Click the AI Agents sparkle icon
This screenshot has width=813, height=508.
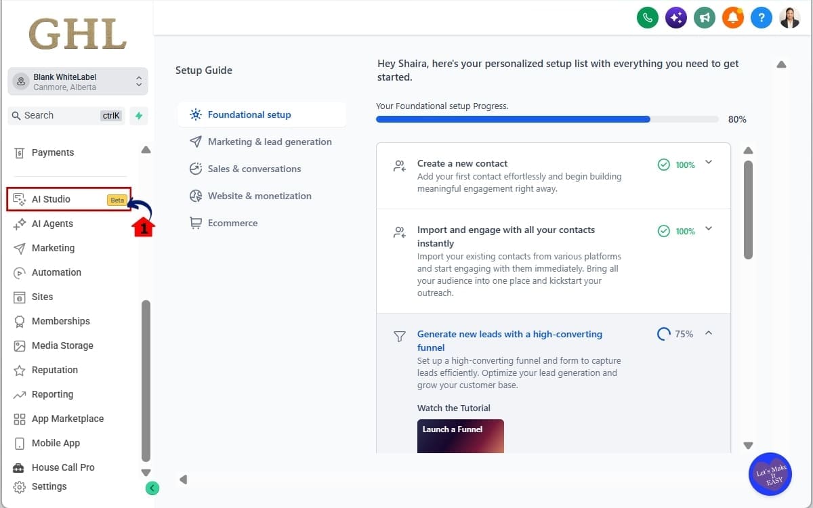[20, 224]
